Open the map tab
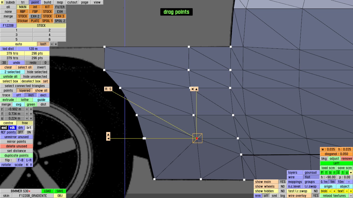Screen dimensions: 353x198 [x=60, y=2]
